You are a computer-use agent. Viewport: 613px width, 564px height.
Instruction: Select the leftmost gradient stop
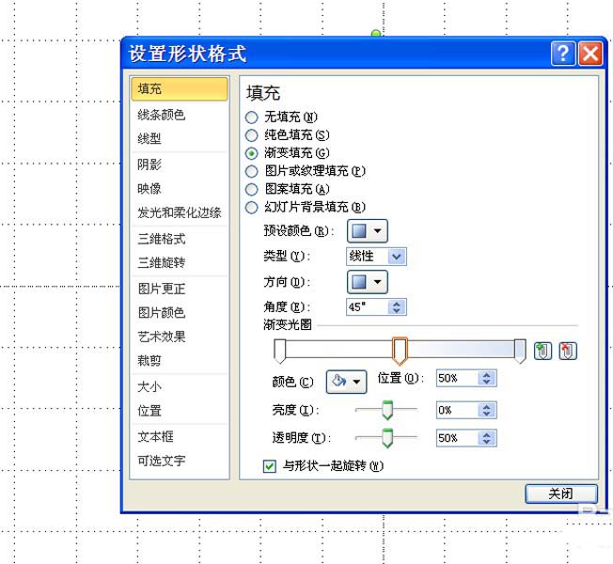point(280,351)
